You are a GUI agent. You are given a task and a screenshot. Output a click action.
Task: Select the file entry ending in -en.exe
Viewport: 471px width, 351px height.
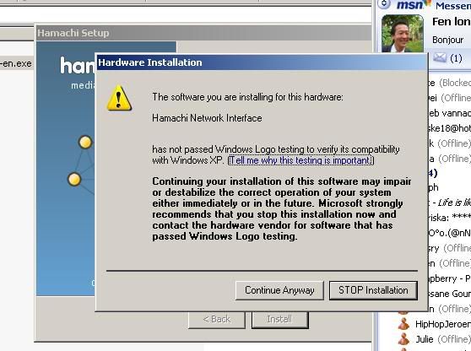point(16,63)
